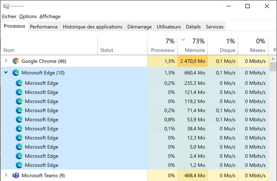Click the Microsoft Teams icon
This screenshot has height=181, width=277.
(16, 175)
